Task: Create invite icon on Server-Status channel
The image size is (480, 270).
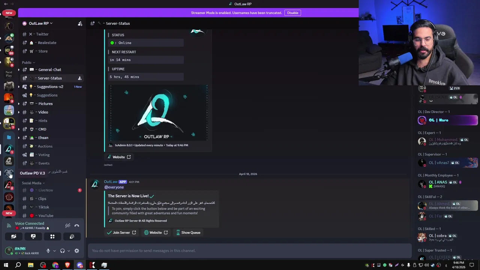Action: click(79, 78)
